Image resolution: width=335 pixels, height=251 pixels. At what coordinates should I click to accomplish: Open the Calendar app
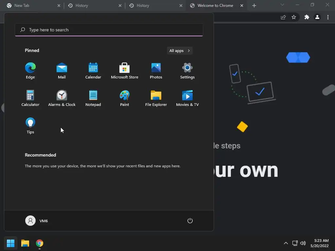click(93, 71)
